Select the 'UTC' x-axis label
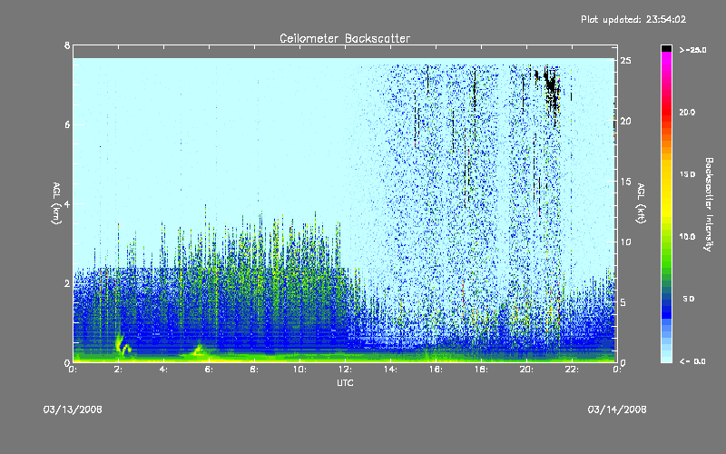The image size is (726, 454). click(345, 382)
